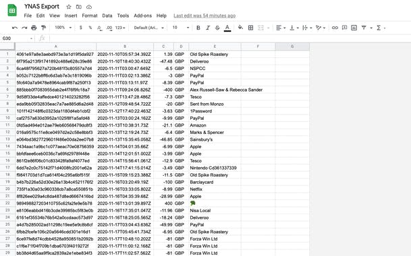This screenshot has height=256, width=411.
Task: Open the Format menu
Action: 90,15
